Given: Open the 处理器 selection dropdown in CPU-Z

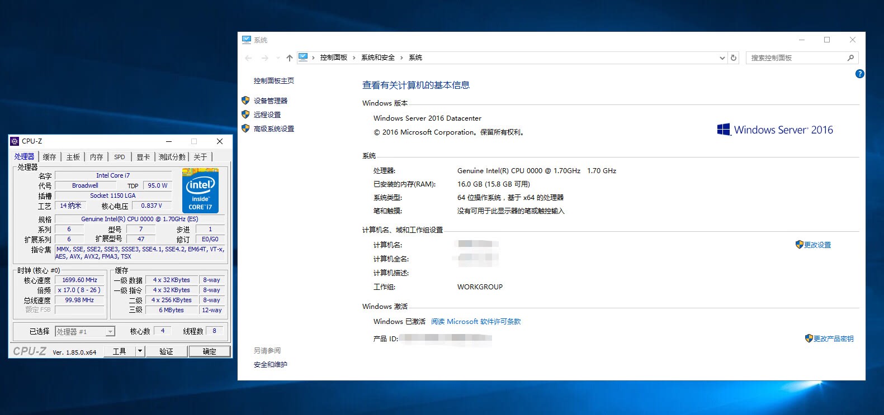Looking at the screenshot, I should coord(110,332).
